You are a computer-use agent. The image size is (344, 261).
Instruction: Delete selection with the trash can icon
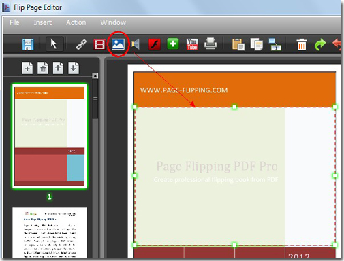pyautogui.click(x=302, y=44)
